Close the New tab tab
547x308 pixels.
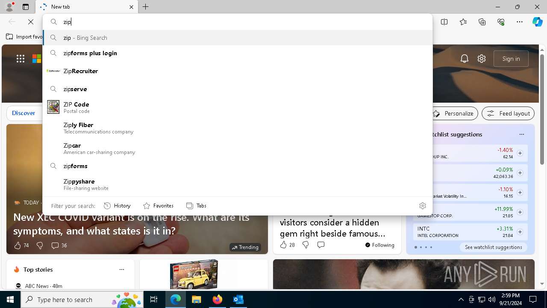click(131, 7)
